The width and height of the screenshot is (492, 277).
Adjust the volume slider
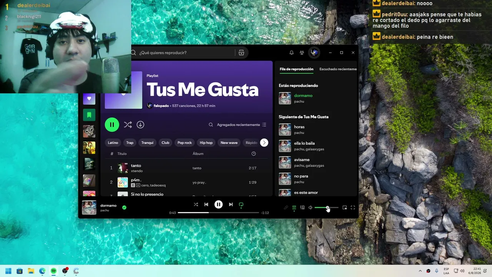click(326, 208)
